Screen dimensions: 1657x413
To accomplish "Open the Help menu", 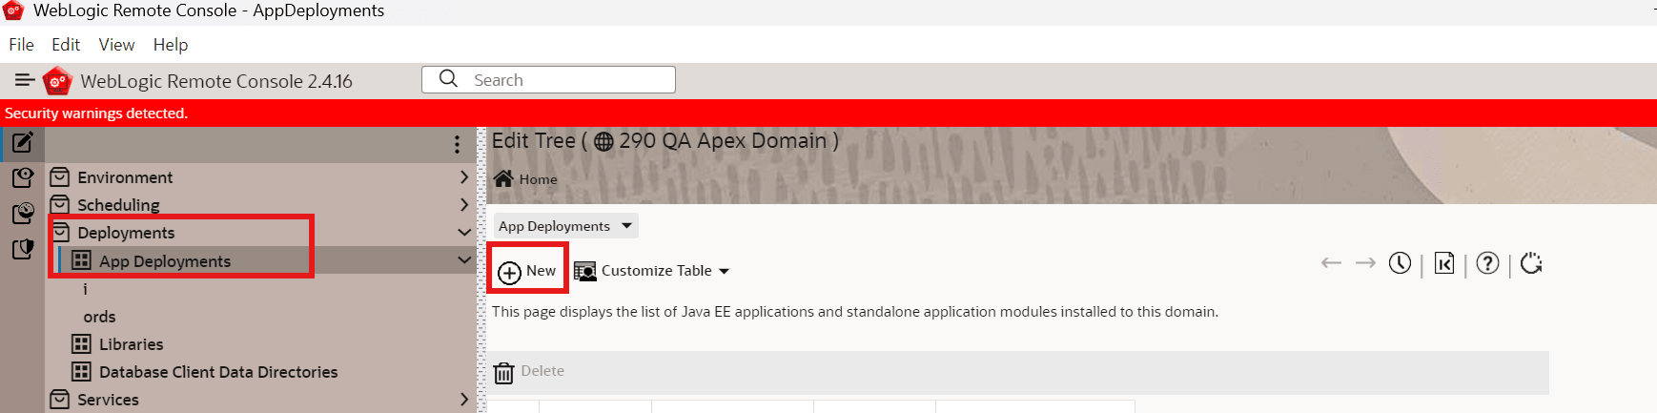I will click(171, 45).
